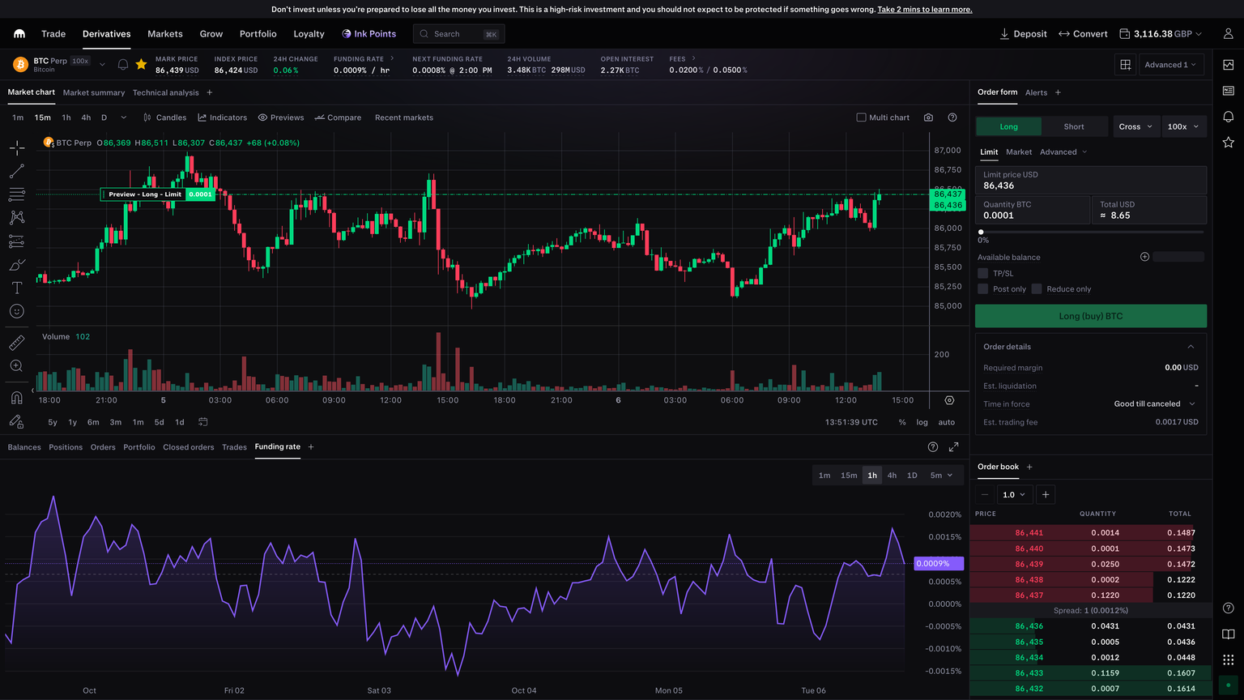
Task: Activate the chart zoom-in tool
Action: pyautogui.click(x=16, y=366)
